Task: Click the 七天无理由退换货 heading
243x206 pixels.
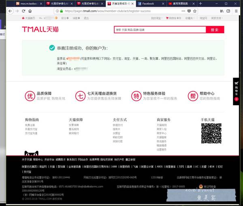Action: pyautogui.click(x=102, y=93)
